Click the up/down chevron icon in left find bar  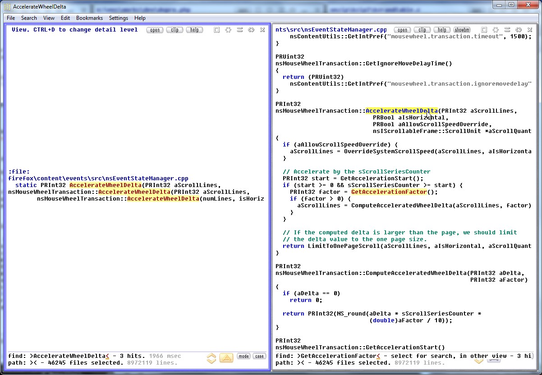click(x=211, y=358)
